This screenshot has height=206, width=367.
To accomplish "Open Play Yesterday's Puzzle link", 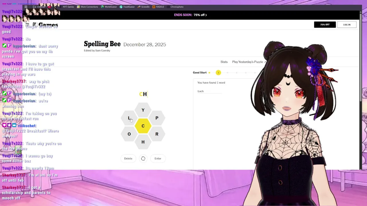I will pyautogui.click(x=249, y=62).
